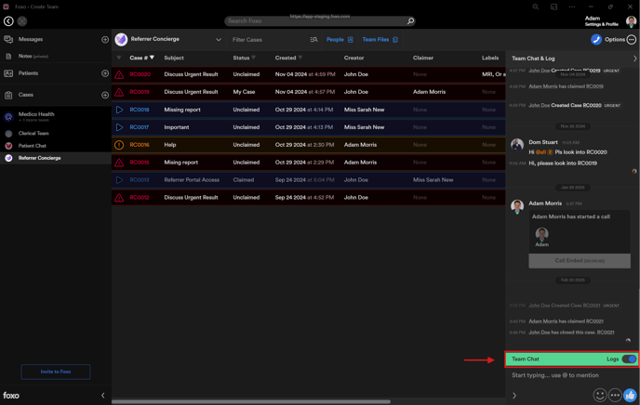Click the title bar ellipsis menu icon
640x405 pixels.
tap(572, 7)
